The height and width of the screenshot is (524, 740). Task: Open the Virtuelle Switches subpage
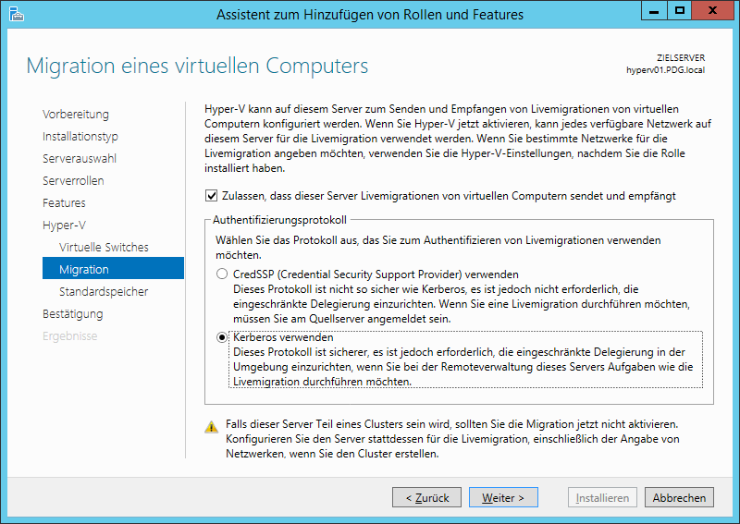(104, 248)
